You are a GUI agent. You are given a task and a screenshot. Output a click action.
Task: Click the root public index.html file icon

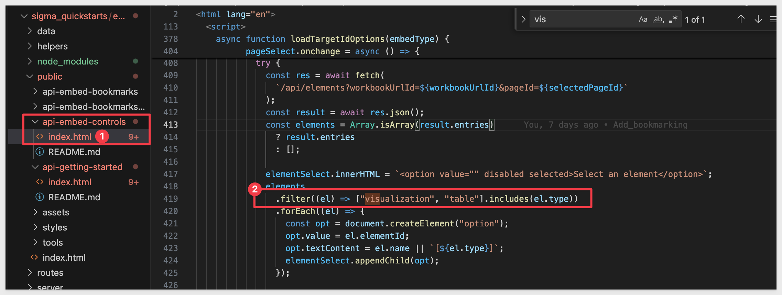[34, 258]
